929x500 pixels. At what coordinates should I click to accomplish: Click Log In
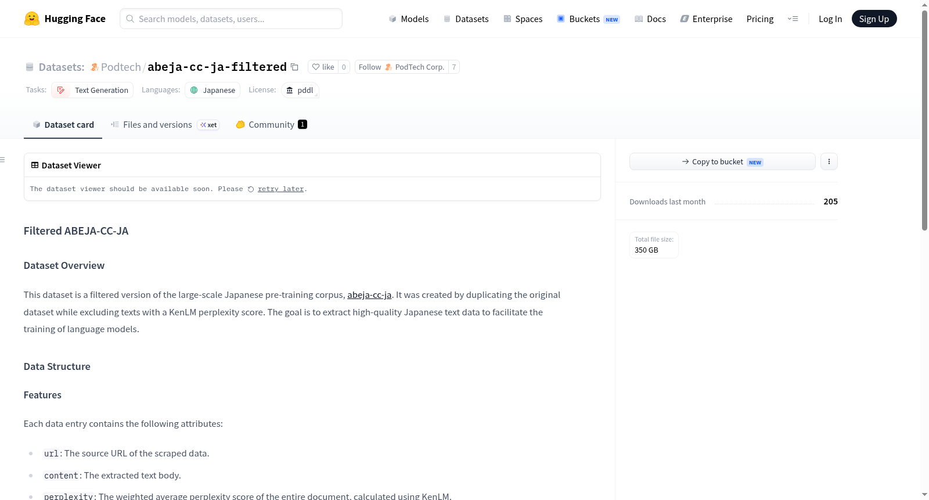point(830,19)
